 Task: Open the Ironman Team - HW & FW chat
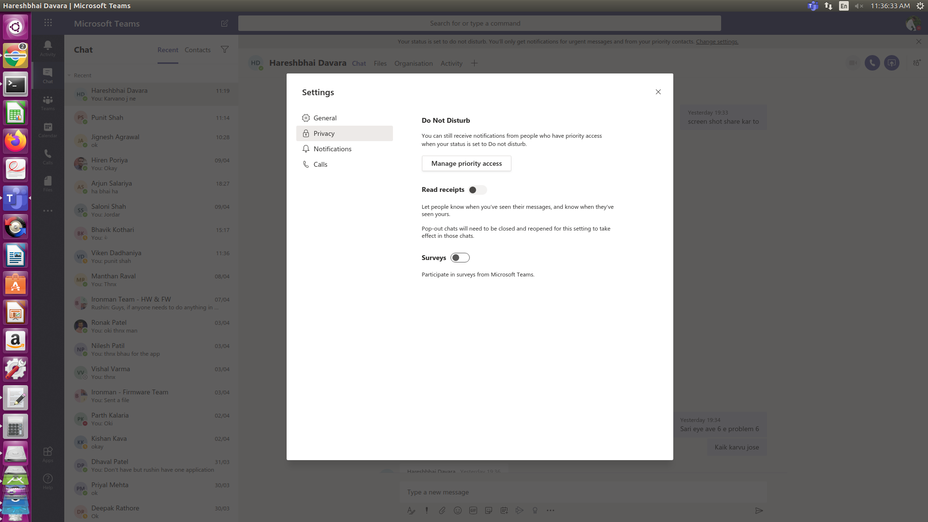click(x=151, y=303)
